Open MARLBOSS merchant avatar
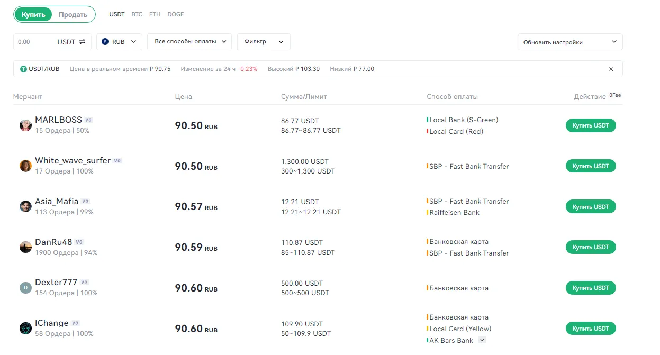The width and height of the screenshot is (660, 355). coord(25,125)
